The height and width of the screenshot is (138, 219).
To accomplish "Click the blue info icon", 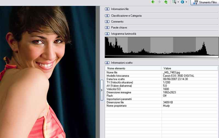I will (x=182, y=2).
